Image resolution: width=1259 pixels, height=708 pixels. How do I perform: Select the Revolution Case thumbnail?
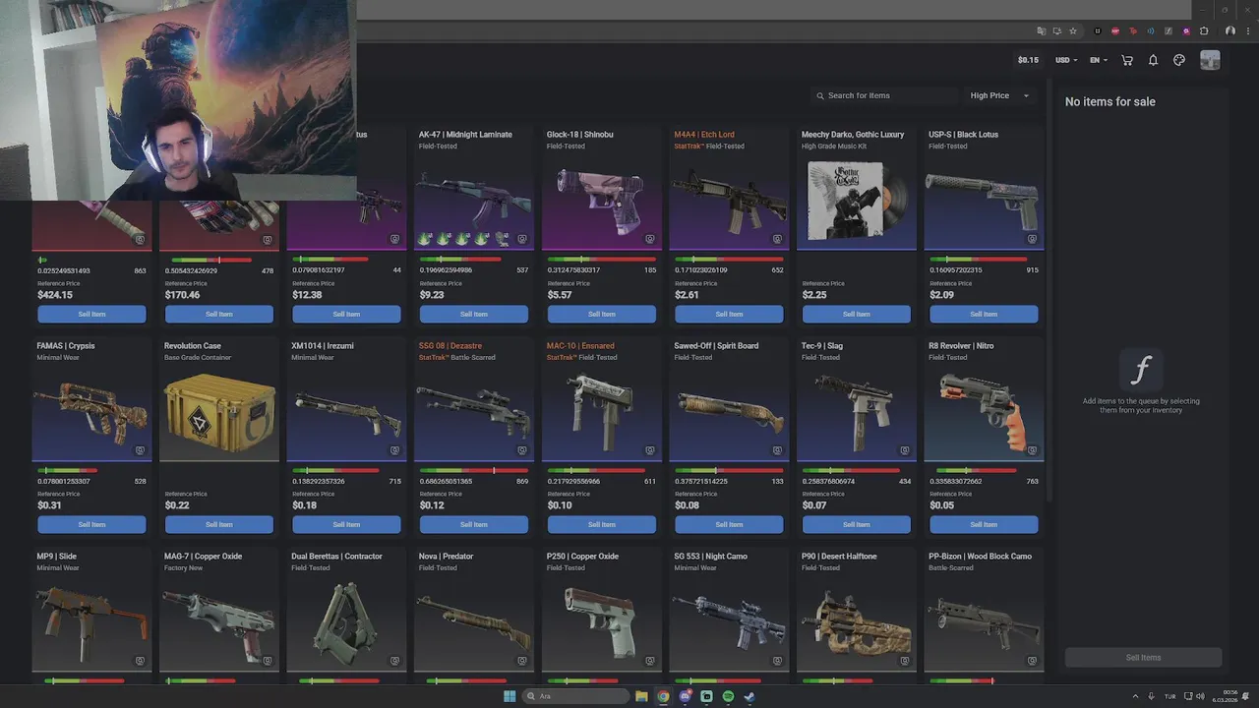tap(219, 414)
